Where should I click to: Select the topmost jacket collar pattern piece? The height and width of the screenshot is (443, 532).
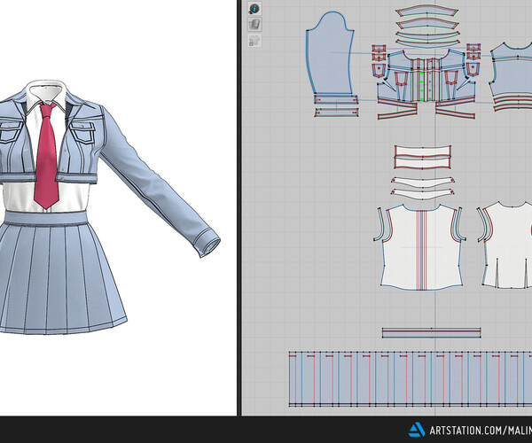click(x=427, y=11)
